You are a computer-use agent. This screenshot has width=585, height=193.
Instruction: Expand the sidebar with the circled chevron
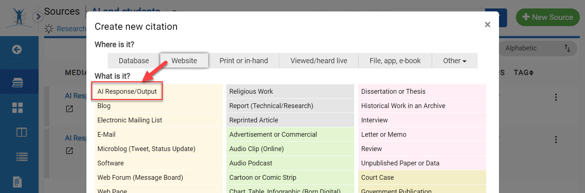(37, 17)
